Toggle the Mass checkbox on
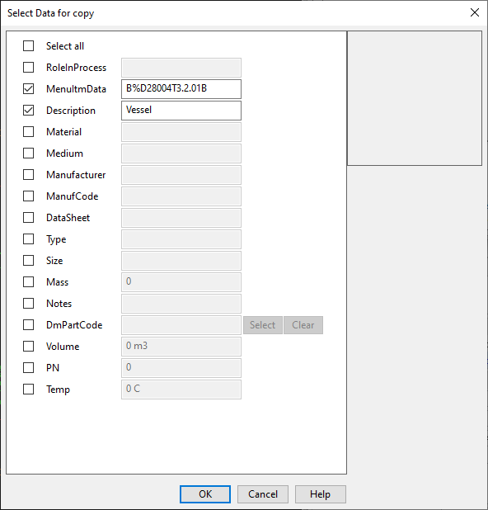This screenshot has height=510, width=488. click(x=28, y=282)
